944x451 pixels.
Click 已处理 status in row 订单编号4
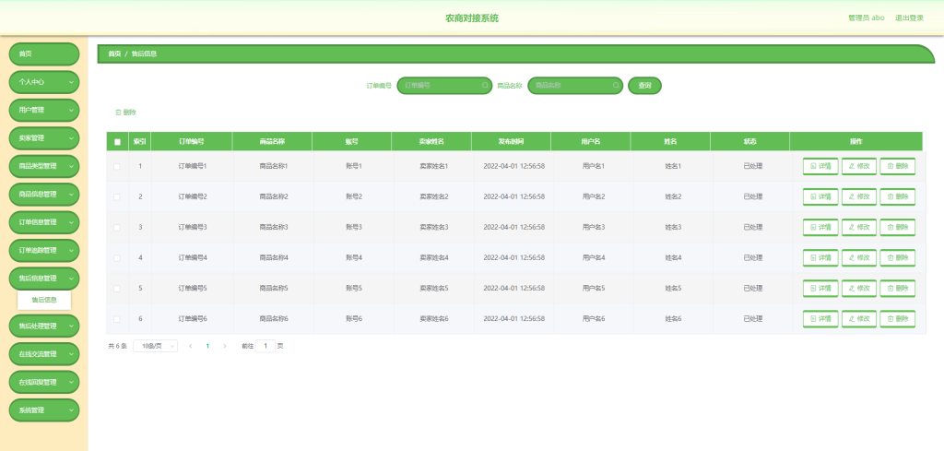coord(753,257)
